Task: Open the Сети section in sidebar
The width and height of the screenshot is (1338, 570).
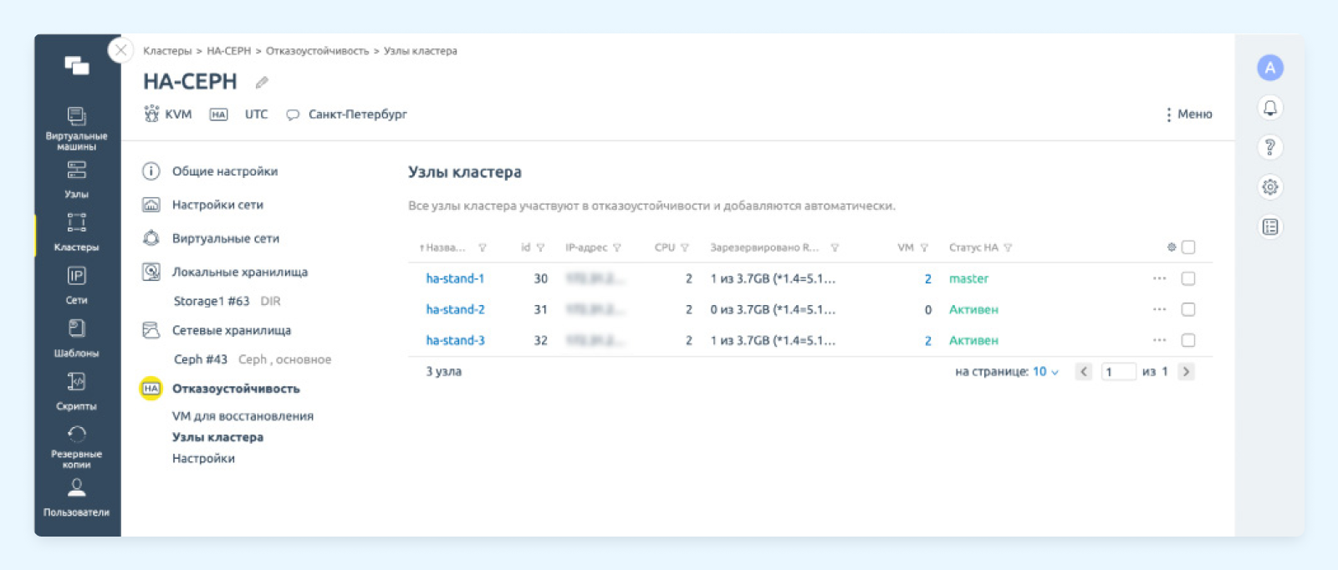Action: pyautogui.click(x=76, y=285)
